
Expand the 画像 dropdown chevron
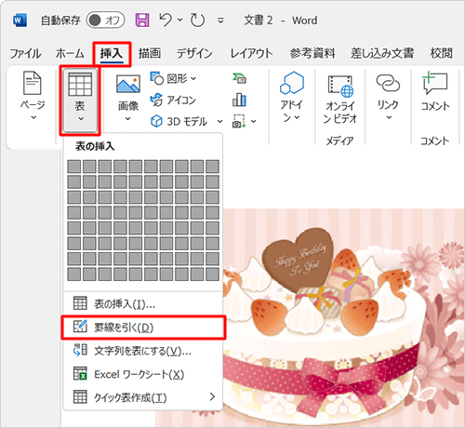(127, 119)
